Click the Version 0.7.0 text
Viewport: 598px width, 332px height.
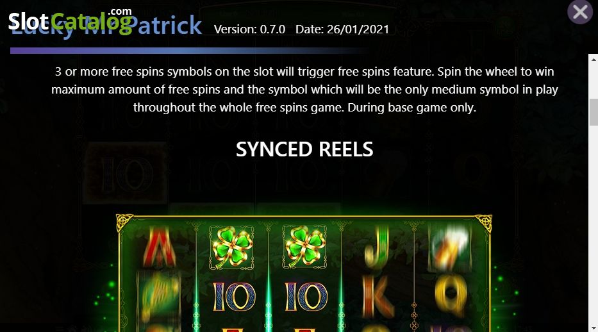[x=249, y=29]
